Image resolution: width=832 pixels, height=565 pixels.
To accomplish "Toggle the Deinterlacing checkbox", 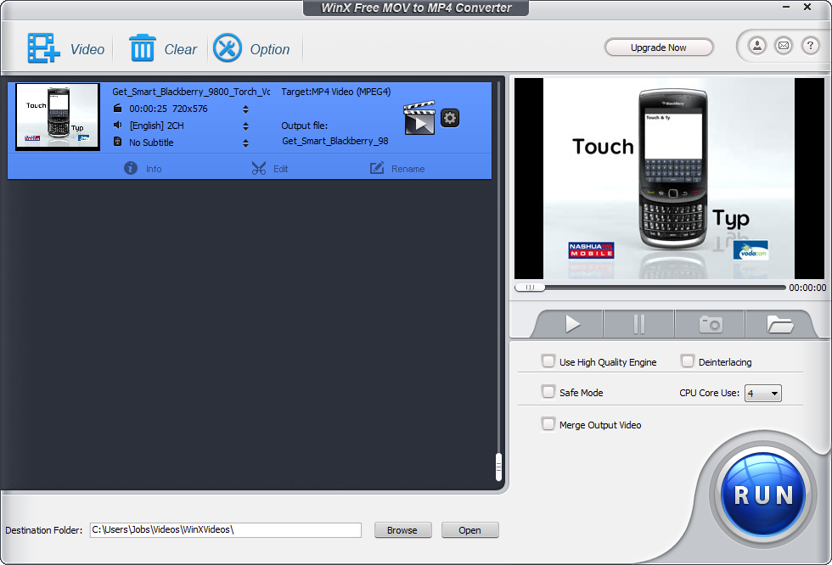I will [x=688, y=361].
